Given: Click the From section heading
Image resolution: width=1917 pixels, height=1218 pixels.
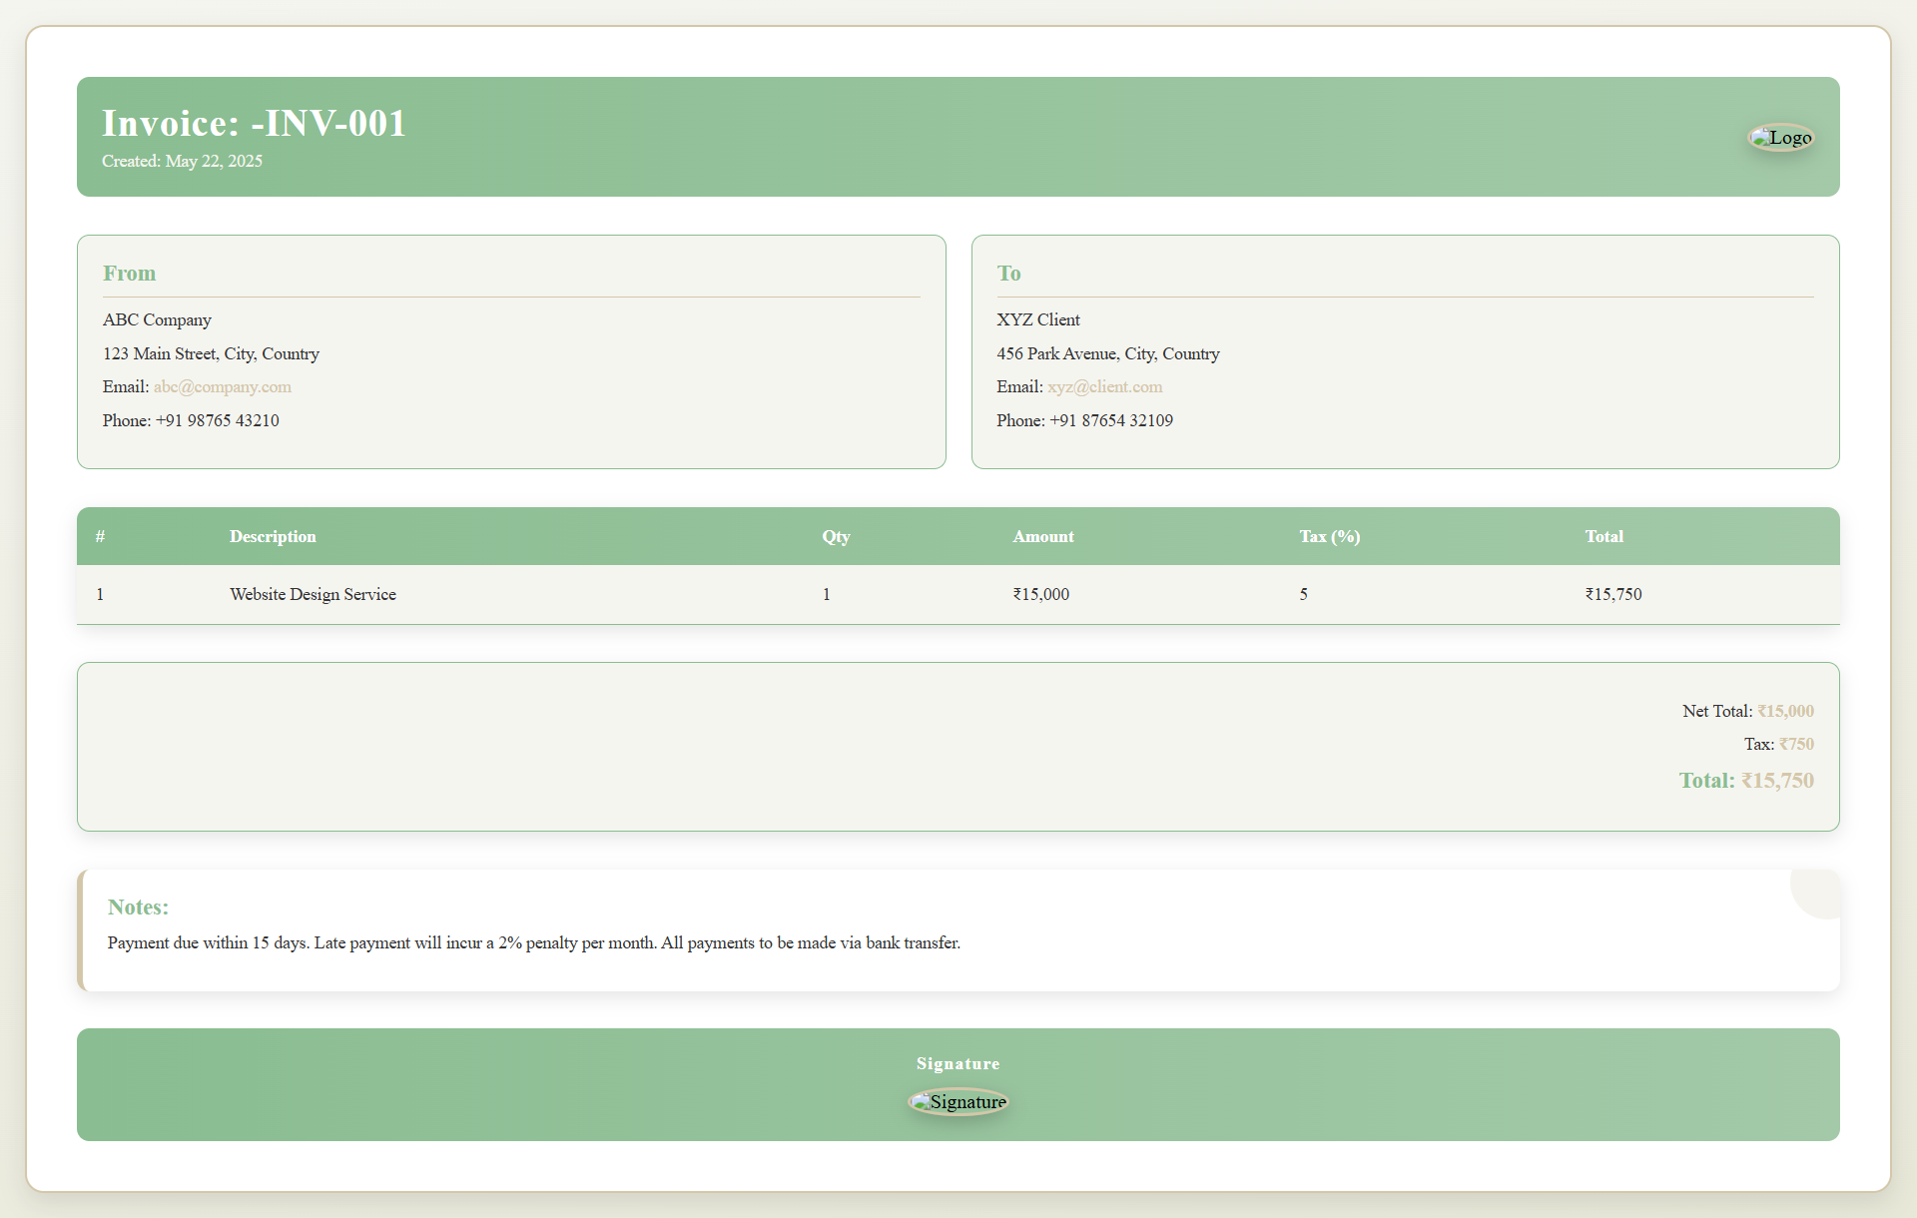Looking at the screenshot, I should (129, 274).
